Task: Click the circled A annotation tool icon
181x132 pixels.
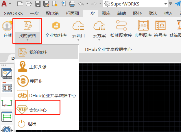Action: pos(7,129)
